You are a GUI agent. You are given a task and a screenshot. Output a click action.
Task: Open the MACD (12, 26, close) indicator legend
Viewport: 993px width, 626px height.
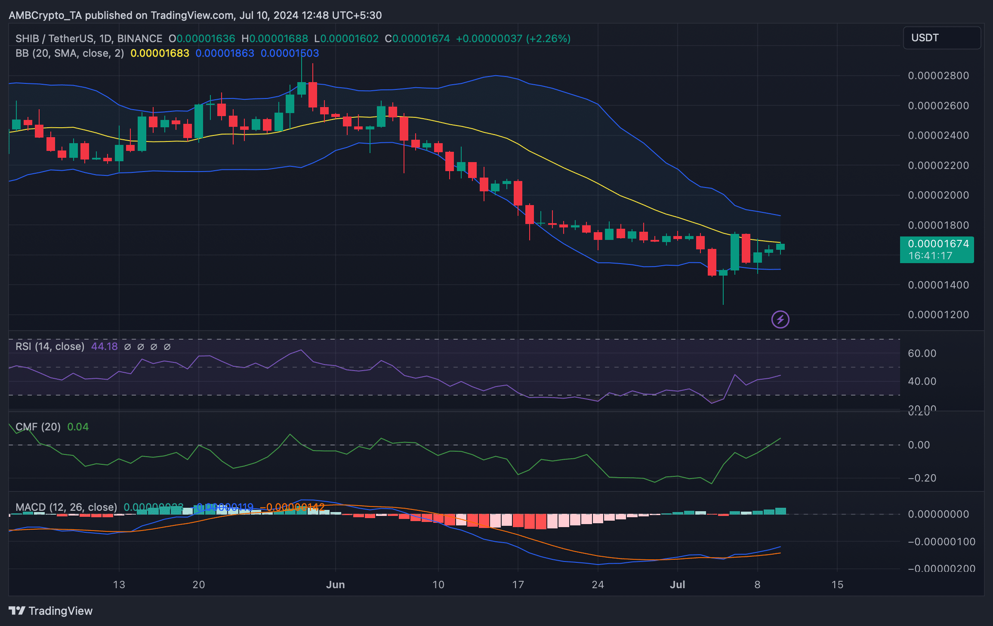click(x=66, y=507)
